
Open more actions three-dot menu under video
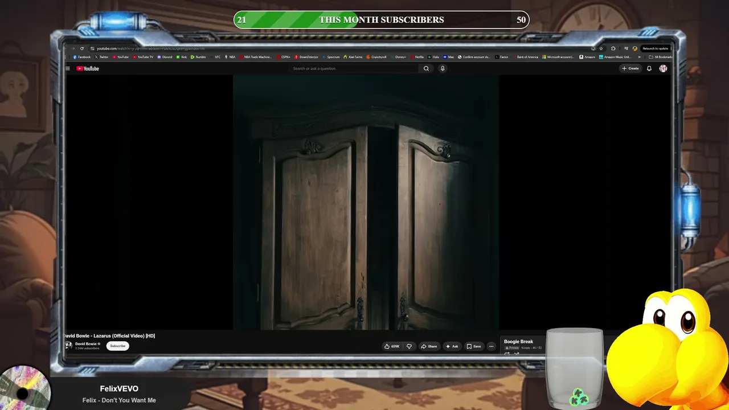492,346
